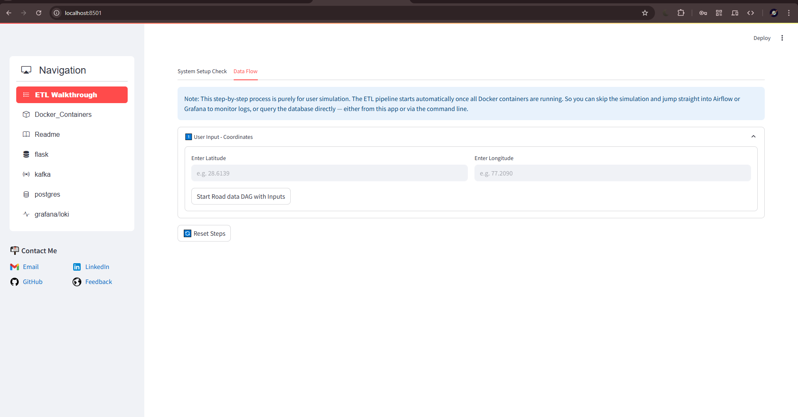Bookmark this page with star icon

pos(645,13)
